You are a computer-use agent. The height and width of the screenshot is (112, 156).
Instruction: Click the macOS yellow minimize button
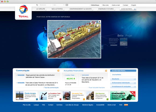(x=5, y=2)
